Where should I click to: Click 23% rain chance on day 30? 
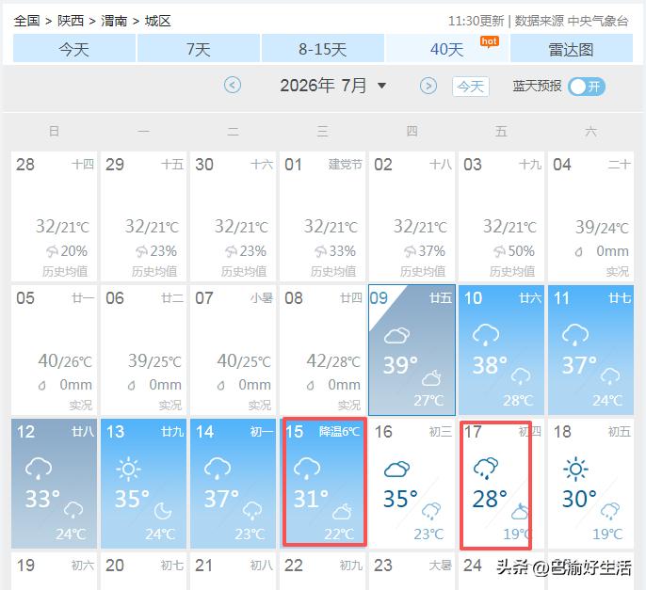(254, 250)
